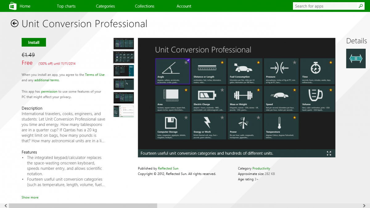Click the Age rating 3+ text
The width and height of the screenshot is (370, 208).
click(248, 179)
